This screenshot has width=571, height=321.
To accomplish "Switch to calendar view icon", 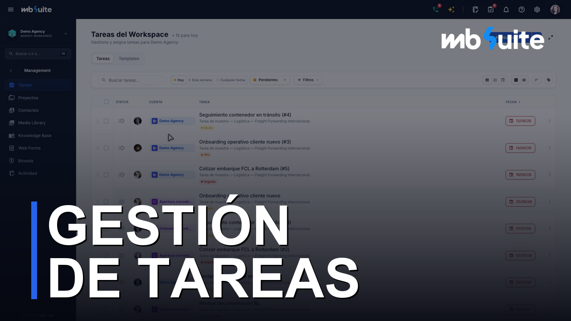I will tap(503, 80).
